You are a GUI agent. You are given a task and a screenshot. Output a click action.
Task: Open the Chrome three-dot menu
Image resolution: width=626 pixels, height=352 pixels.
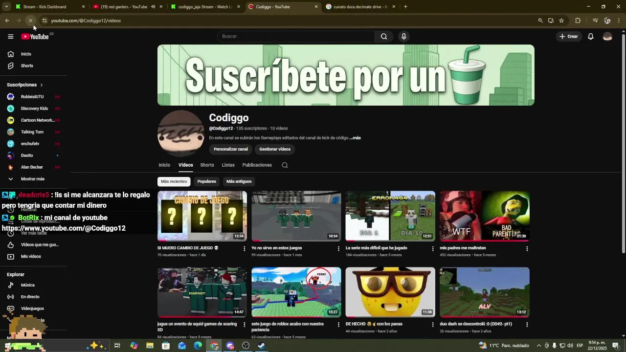pos(619,21)
